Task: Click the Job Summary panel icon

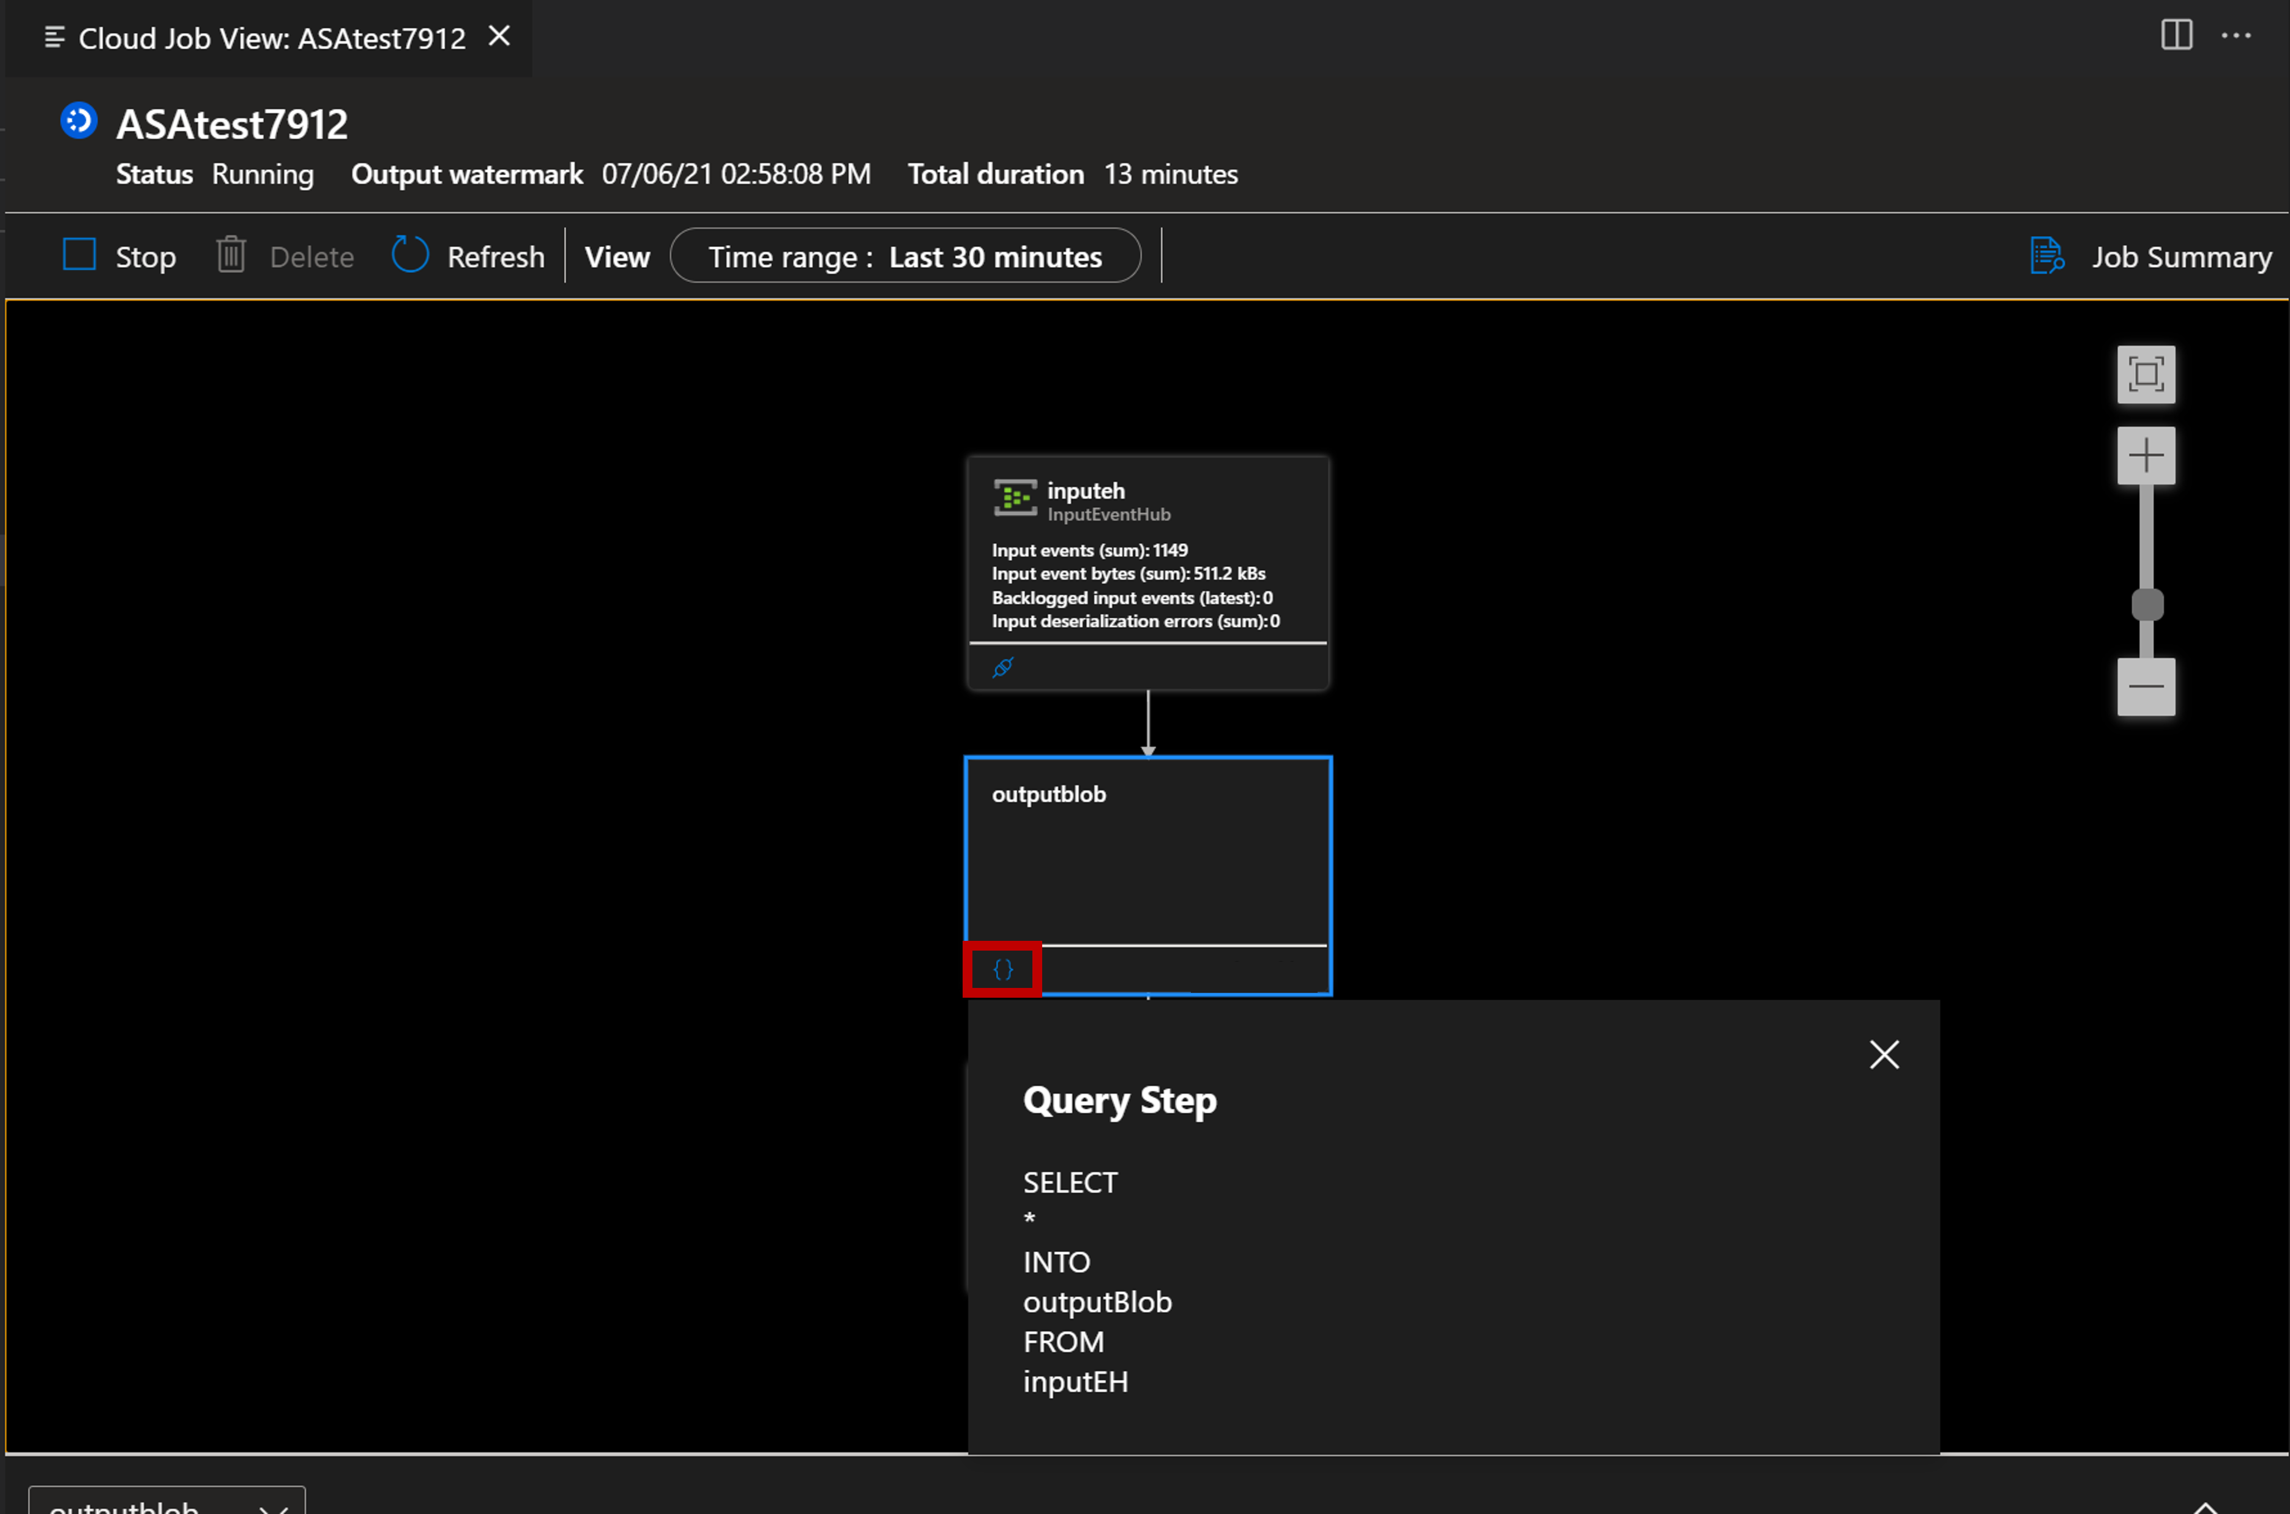Action: [x=2045, y=257]
